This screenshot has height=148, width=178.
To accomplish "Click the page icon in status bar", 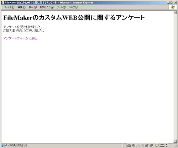I will click(2, 145).
